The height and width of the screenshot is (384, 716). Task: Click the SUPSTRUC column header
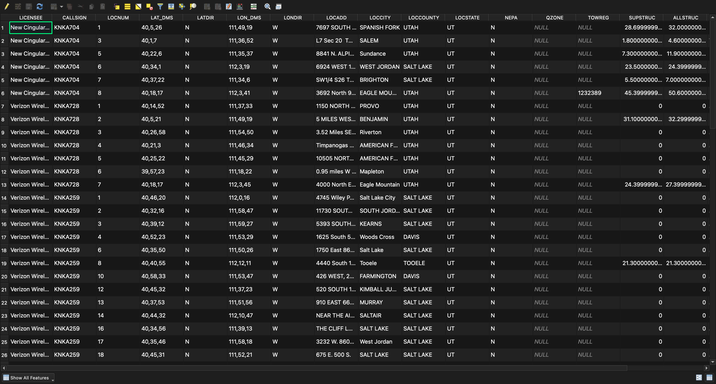[642, 18]
